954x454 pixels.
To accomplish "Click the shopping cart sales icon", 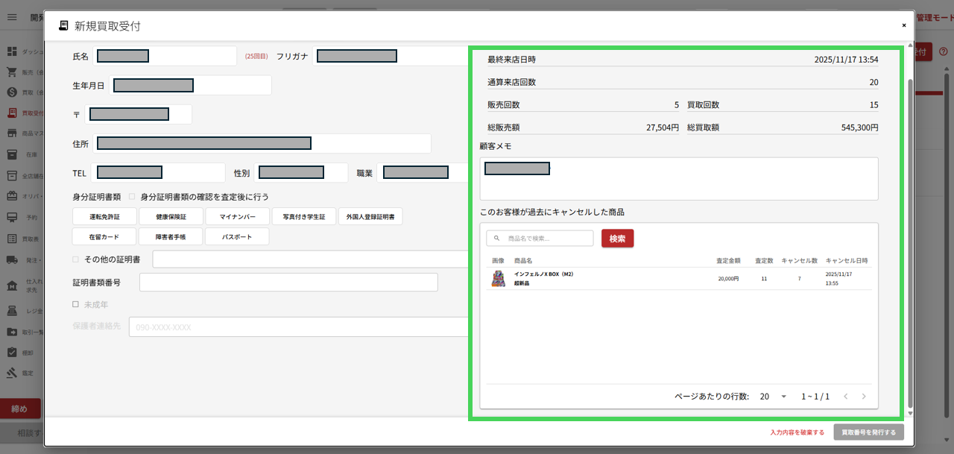I will tap(12, 72).
